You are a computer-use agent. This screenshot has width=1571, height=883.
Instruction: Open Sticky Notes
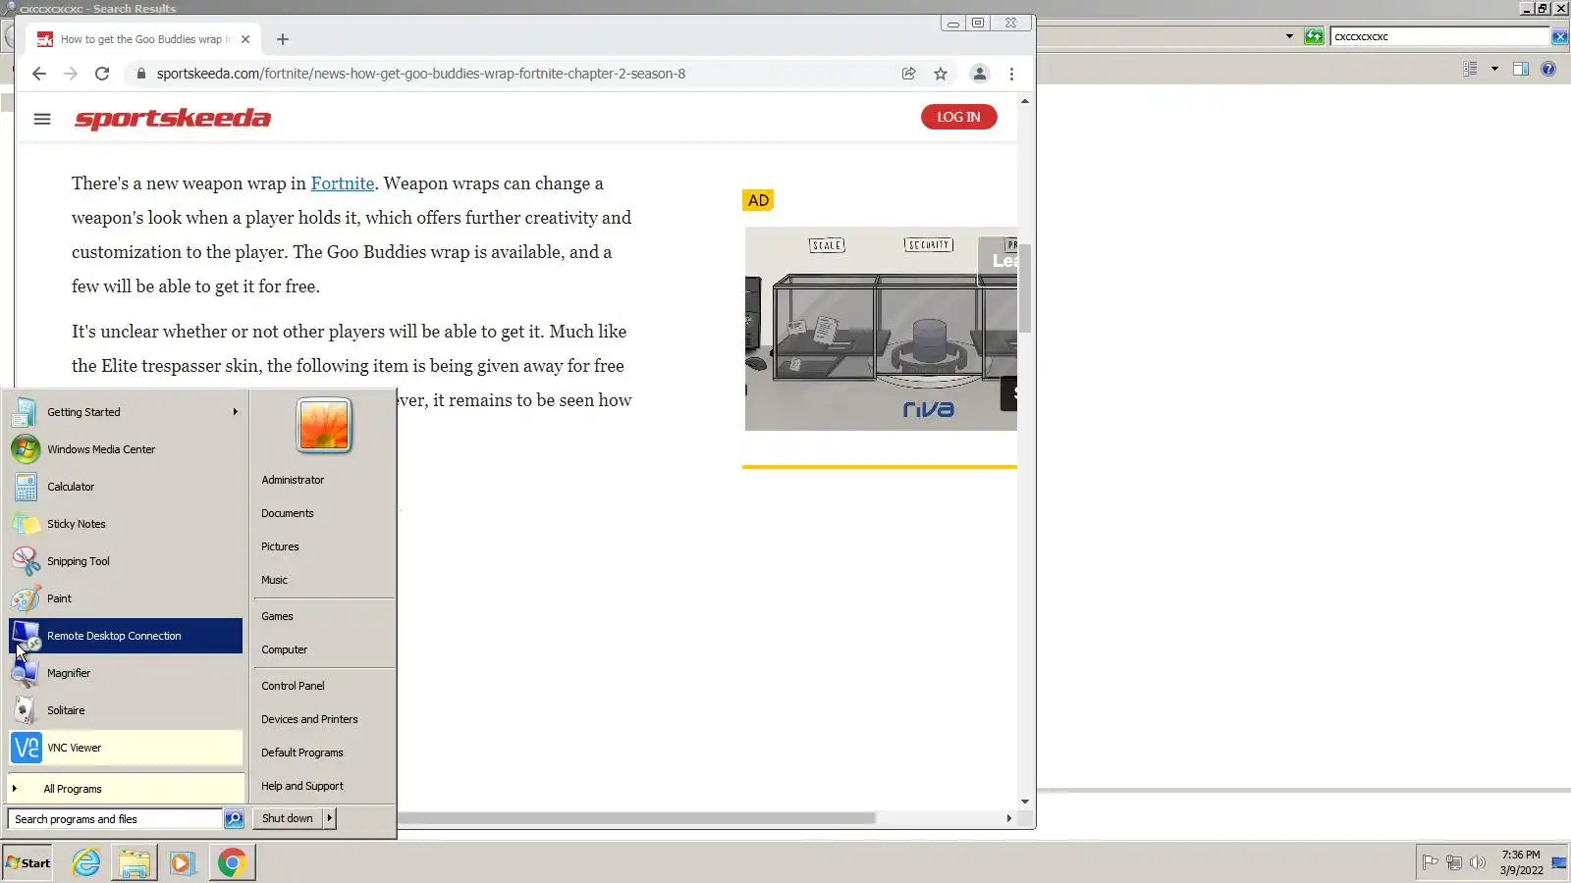pos(126,524)
